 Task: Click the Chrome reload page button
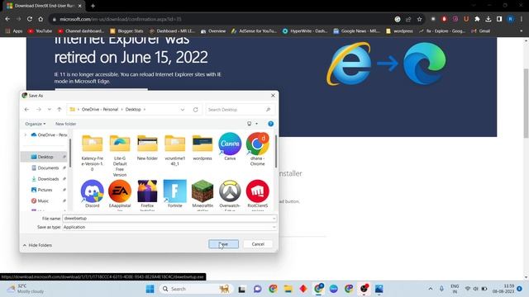coord(30,19)
